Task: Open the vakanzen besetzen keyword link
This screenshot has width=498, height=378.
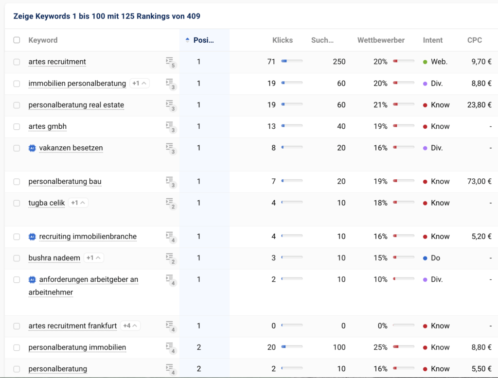Action: point(71,148)
